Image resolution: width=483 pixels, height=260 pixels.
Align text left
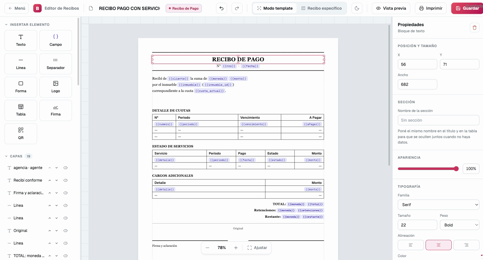click(x=411, y=245)
